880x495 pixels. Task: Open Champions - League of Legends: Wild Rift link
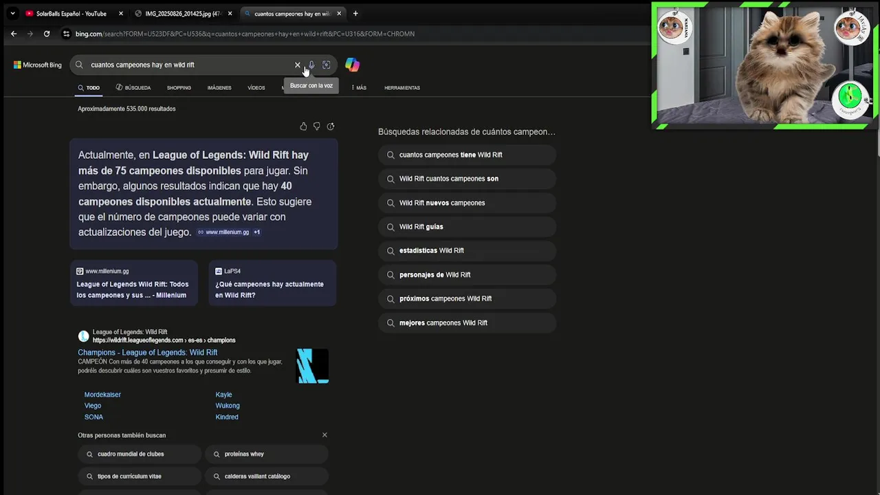(x=148, y=353)
